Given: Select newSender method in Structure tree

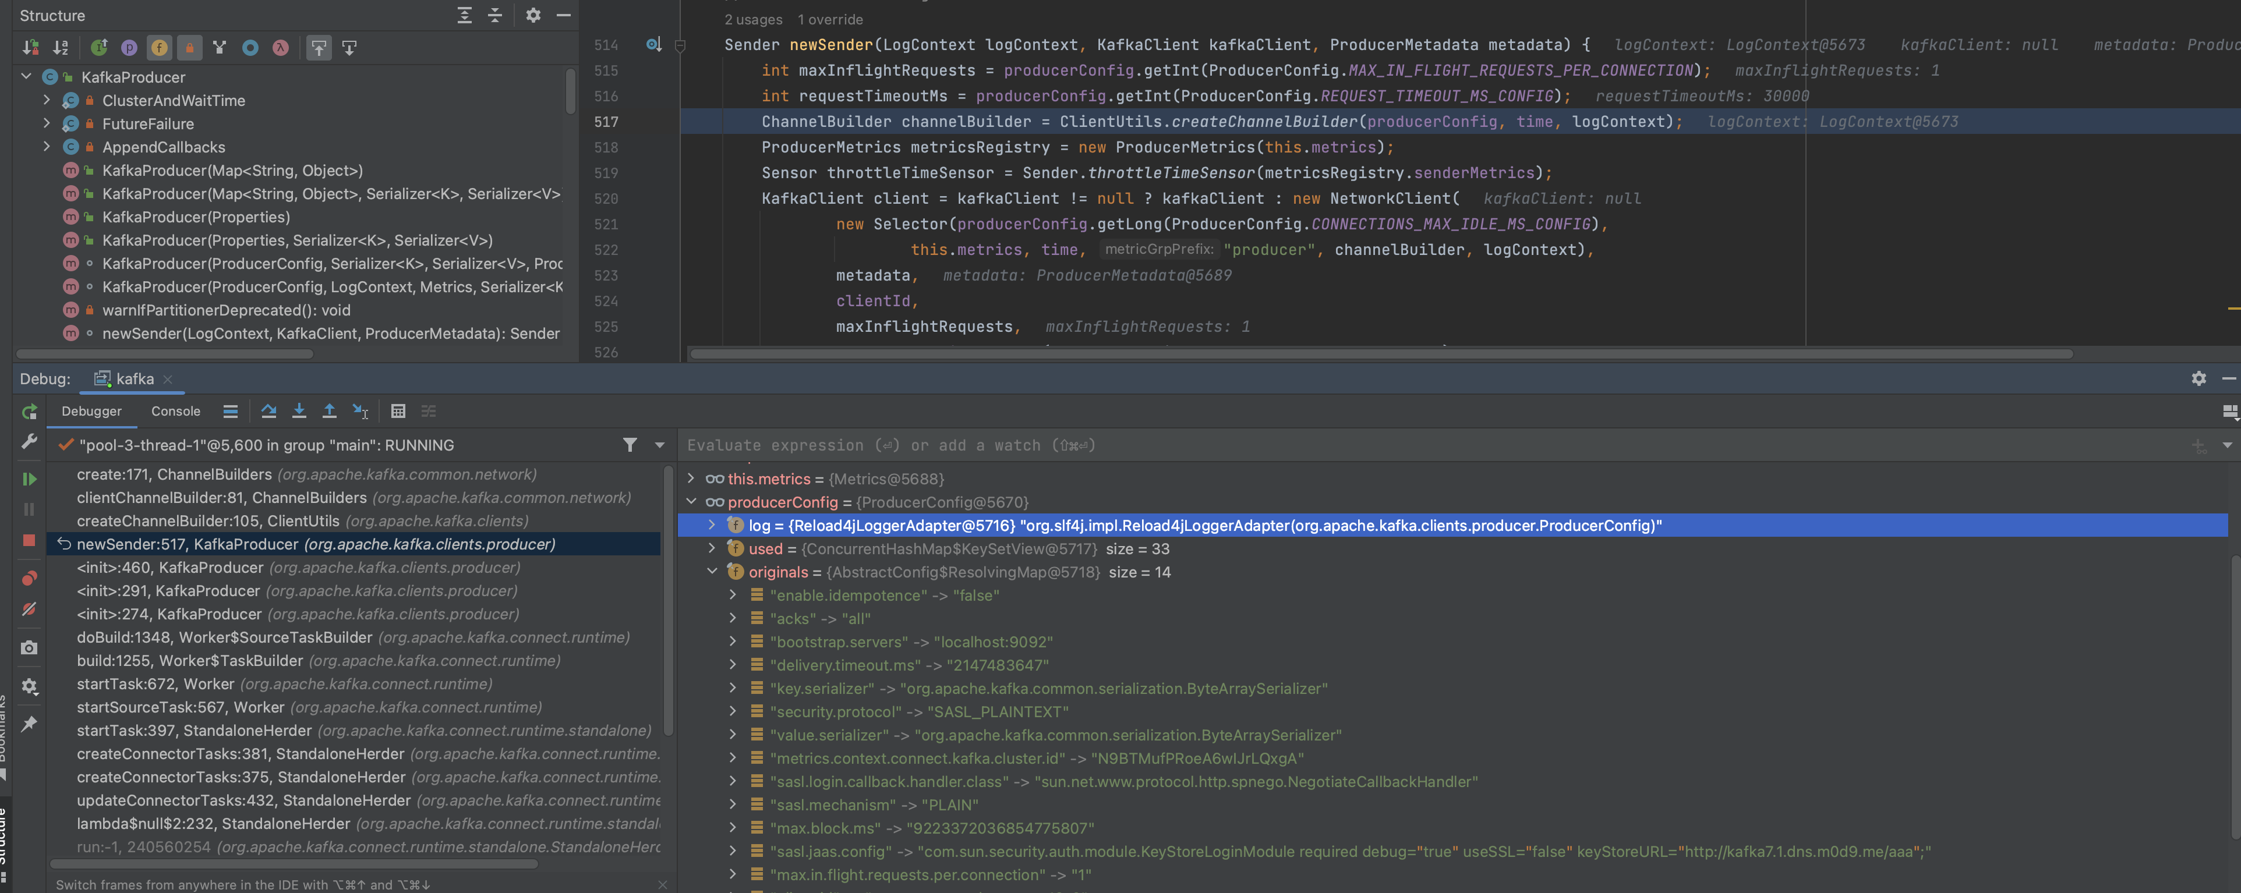Looking at the screenshot, I should pos(331,333).
